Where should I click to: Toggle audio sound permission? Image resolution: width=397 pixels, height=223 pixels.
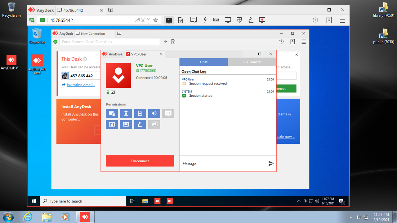tap(154, 113)
